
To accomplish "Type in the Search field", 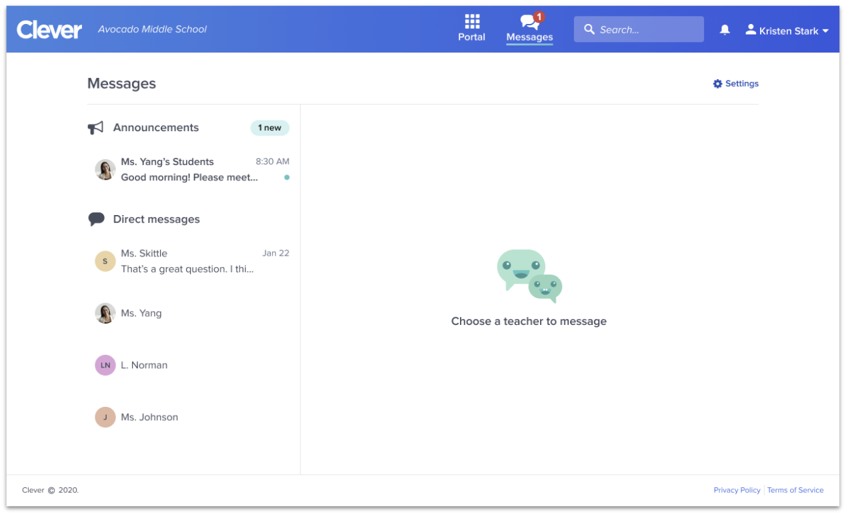I will pyautogui.click(x=647, y=29).
